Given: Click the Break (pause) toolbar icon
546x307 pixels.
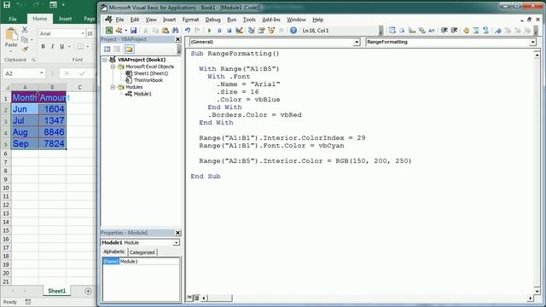Looking at the screenshot, I should (x=219, y=31).
